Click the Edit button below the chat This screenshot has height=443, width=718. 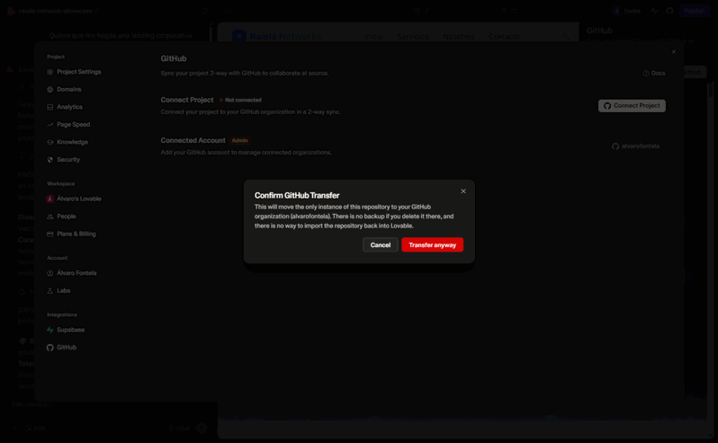coord(36,428)
